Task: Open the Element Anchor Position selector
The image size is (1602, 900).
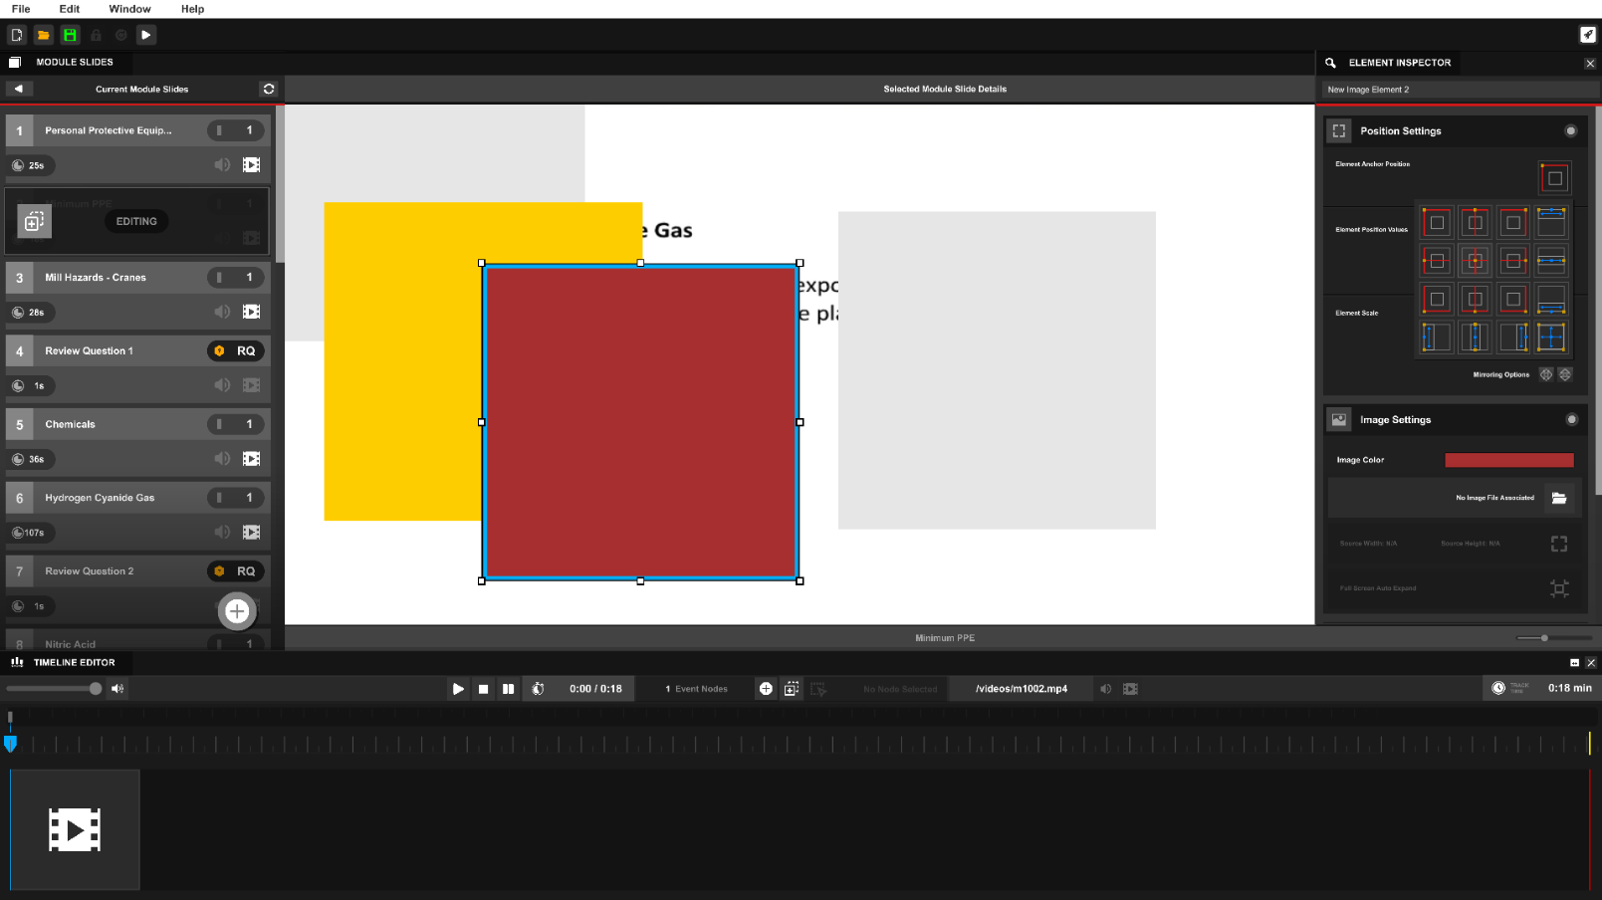Action: [x=1554, y=178]
